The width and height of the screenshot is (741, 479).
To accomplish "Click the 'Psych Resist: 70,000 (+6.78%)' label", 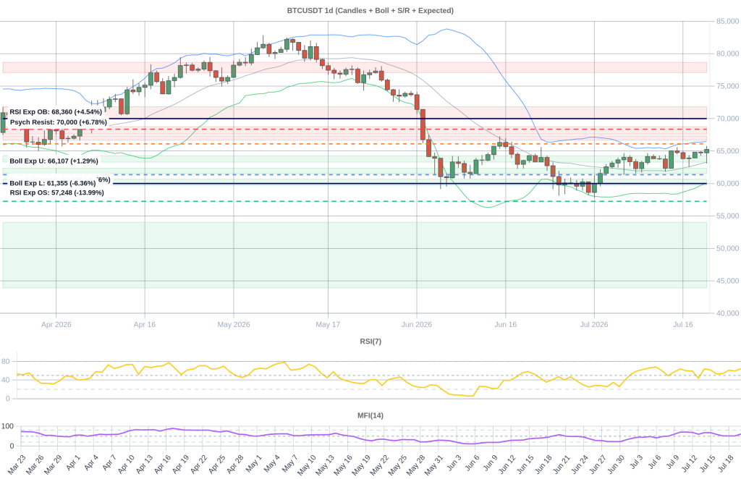I will (58, 122).
